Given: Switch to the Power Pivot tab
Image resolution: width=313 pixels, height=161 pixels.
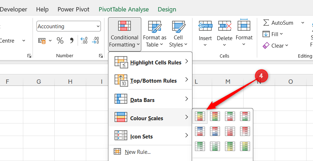Looking at the screenshot, I should 73,9.
